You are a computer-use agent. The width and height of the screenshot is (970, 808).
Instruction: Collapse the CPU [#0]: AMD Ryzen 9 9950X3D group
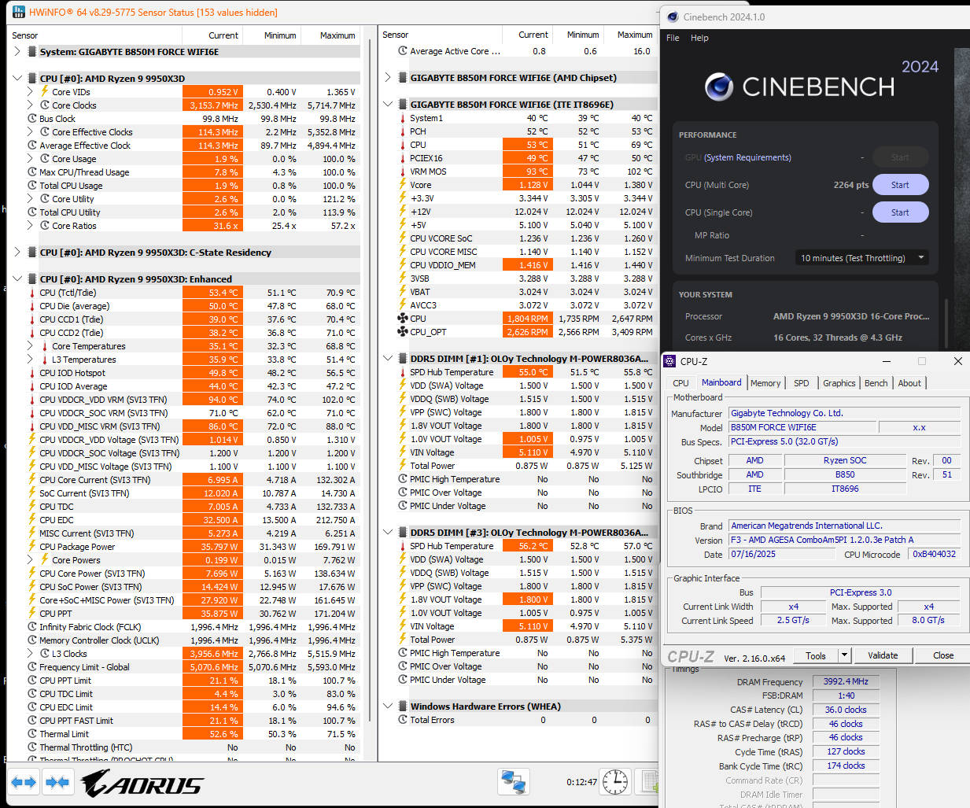(17, 79)
